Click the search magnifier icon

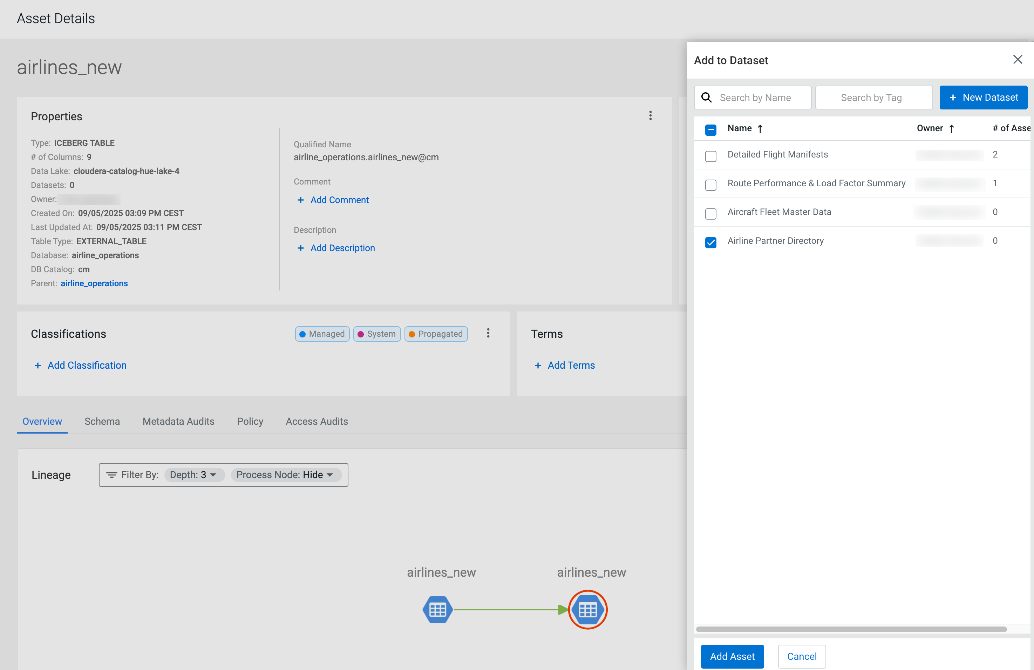[706, 98]
